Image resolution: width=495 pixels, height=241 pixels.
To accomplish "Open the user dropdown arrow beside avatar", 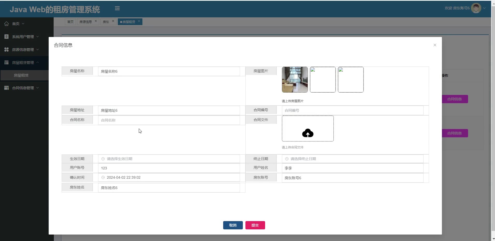I will (484, 8).
